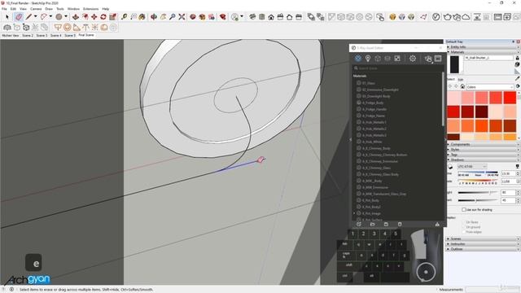Add a V-Ray Sphere Light
Image resolution: width=521 pixels, height=293 pixels.
(67, 27)
